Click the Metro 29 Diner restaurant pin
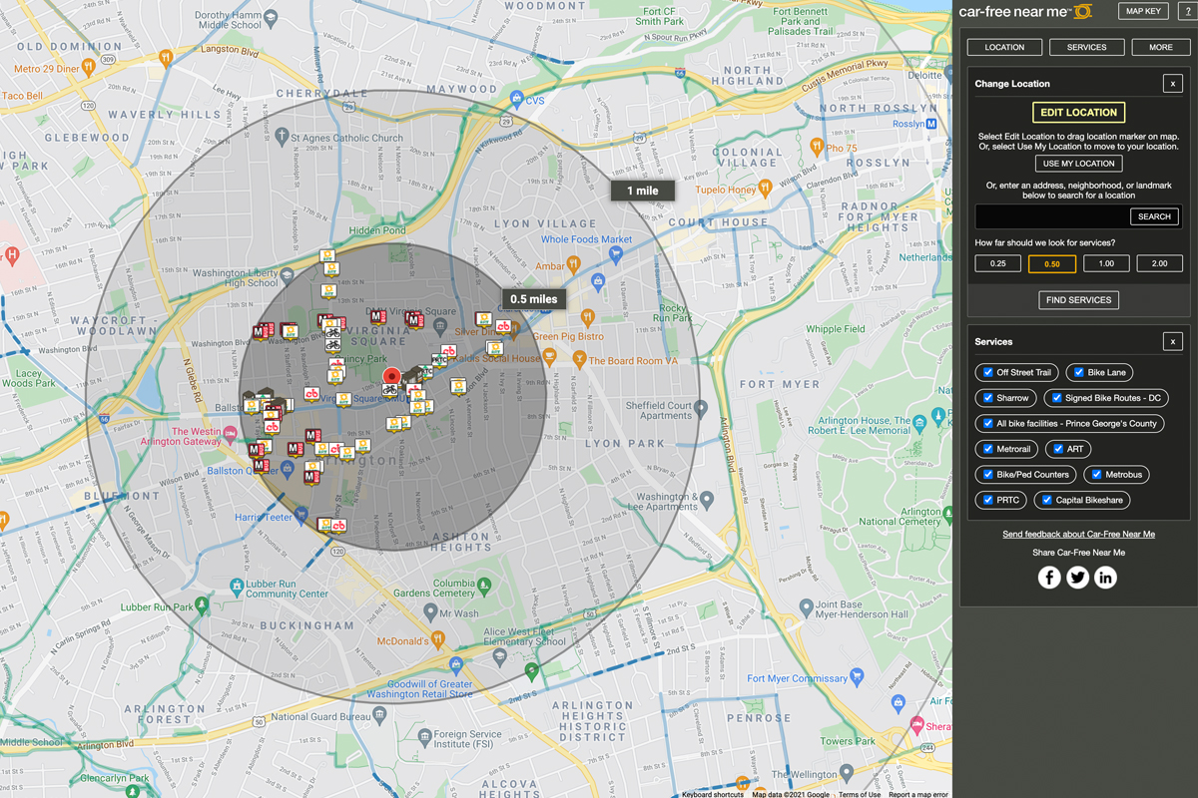Screen dimensions: 1198x798 tap(89, 68)
